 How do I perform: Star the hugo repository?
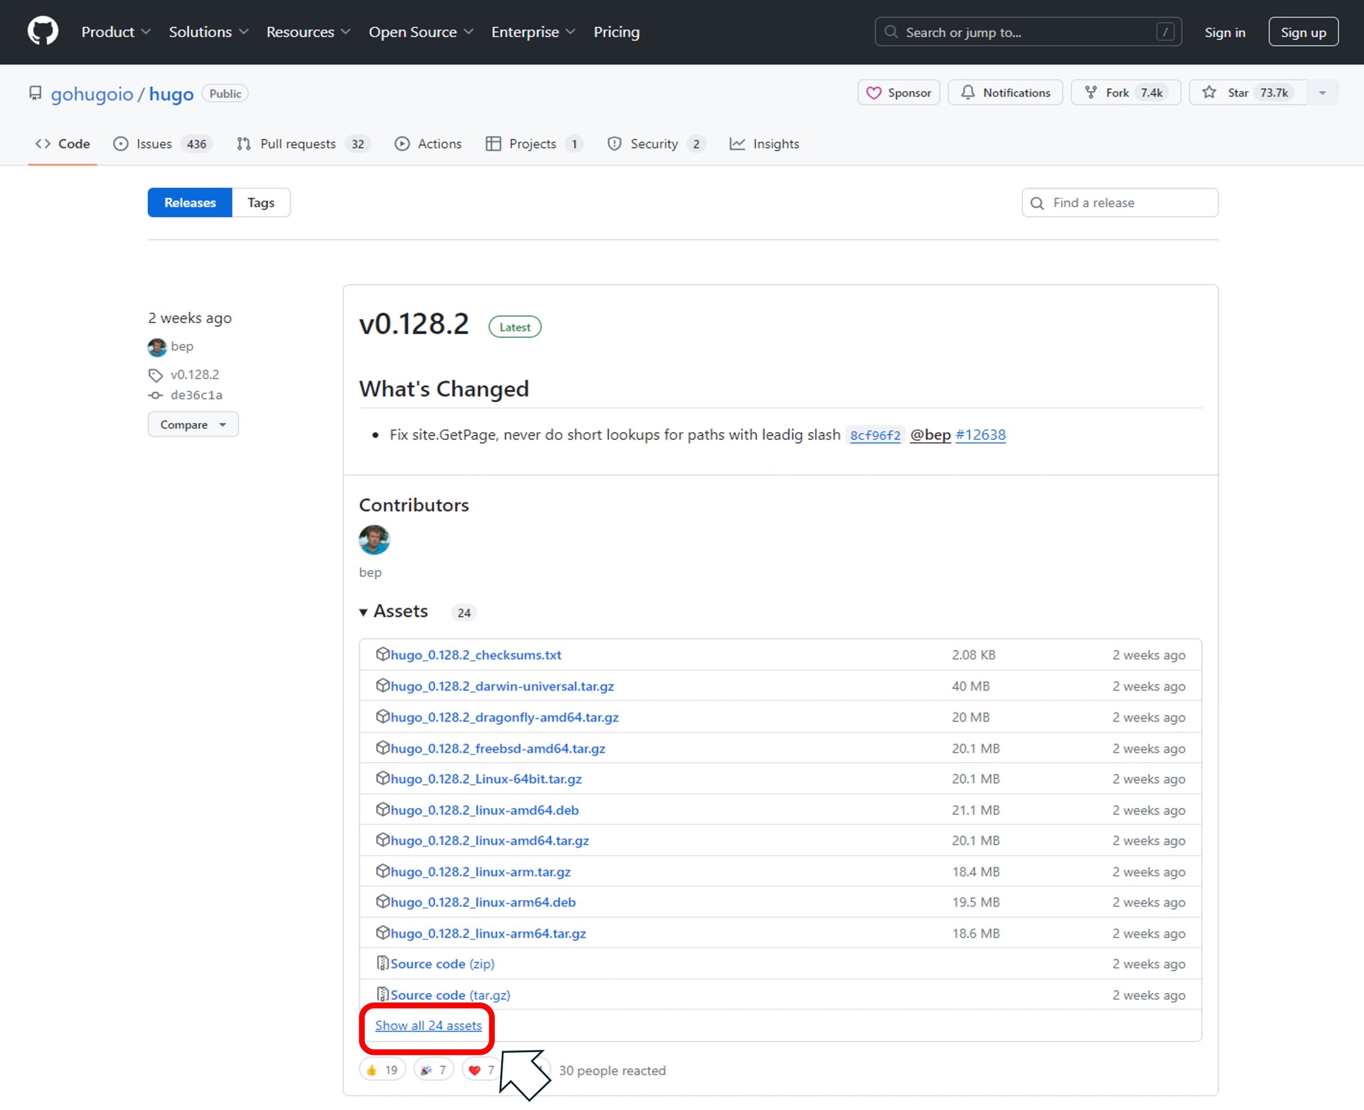pyautogui.click(x=1248, y=93)
